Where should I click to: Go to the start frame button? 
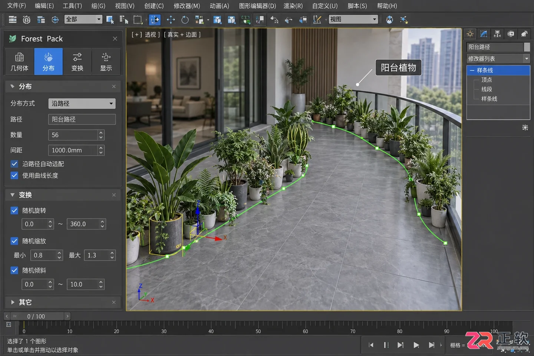[x=371, y=345]
